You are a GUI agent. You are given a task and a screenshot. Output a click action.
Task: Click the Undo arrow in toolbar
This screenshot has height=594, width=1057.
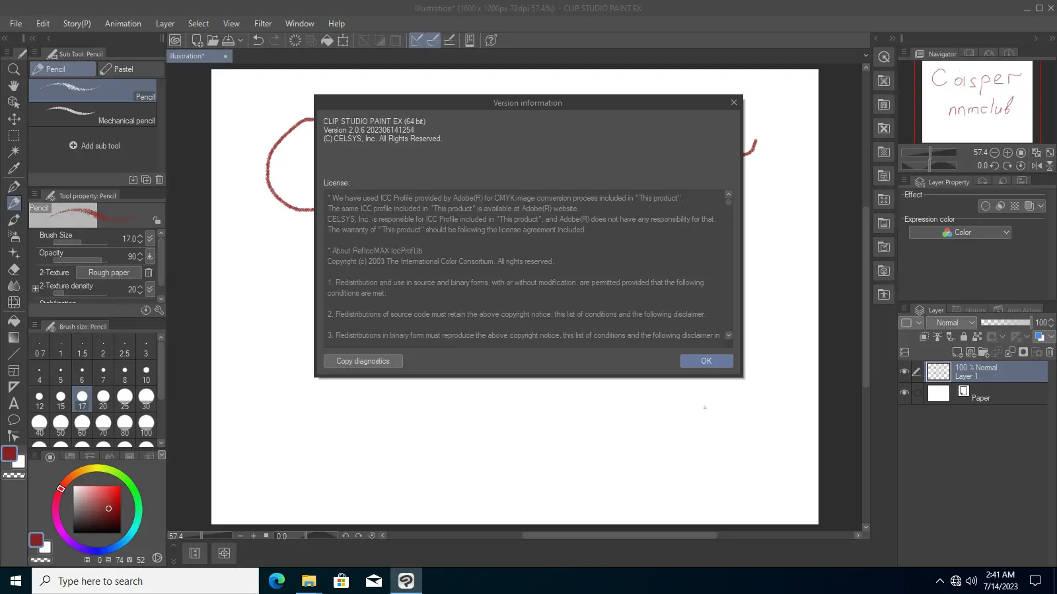(x=258, y=40)
